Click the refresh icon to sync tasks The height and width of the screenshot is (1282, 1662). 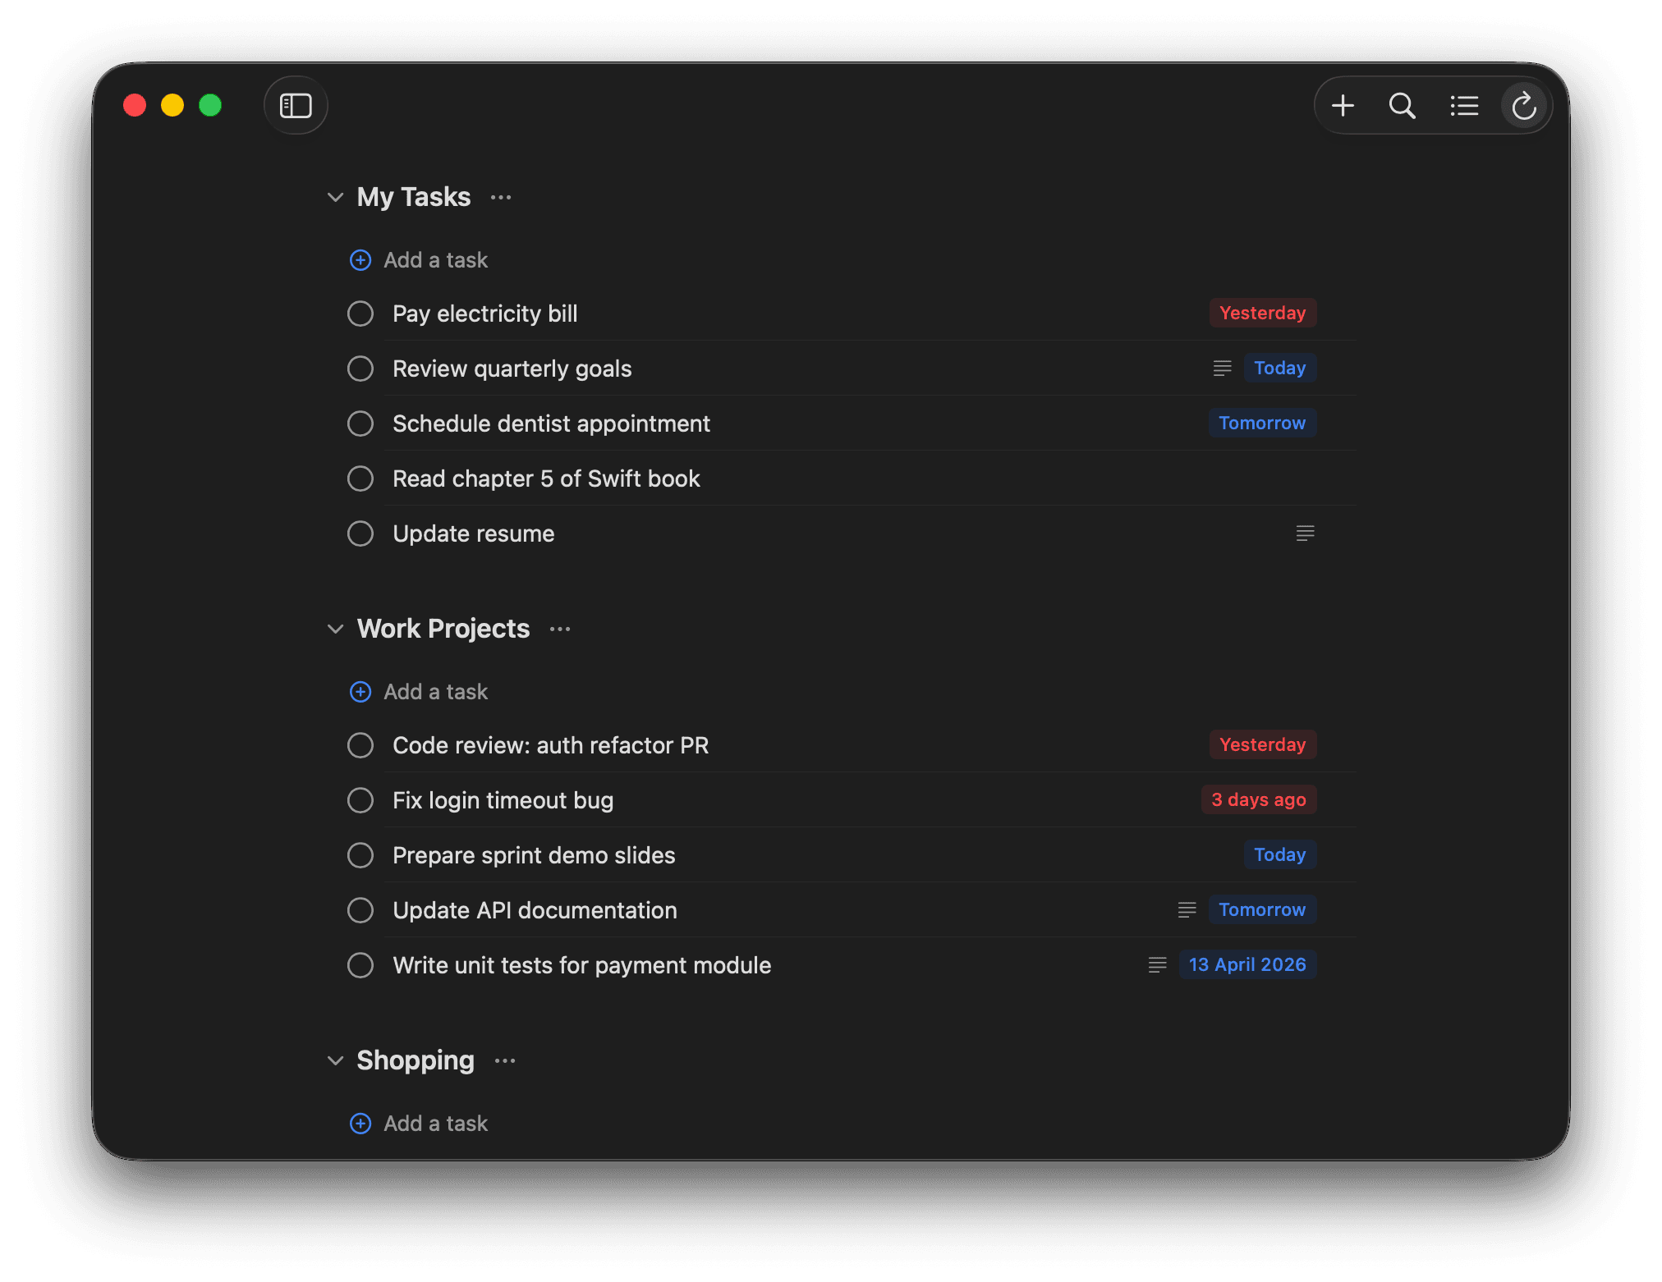coord(1524,105)
